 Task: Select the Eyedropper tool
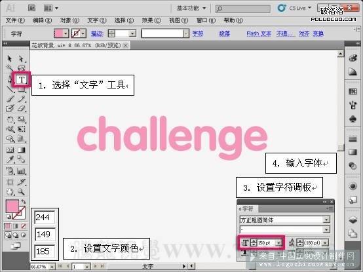tap(10, 159)
